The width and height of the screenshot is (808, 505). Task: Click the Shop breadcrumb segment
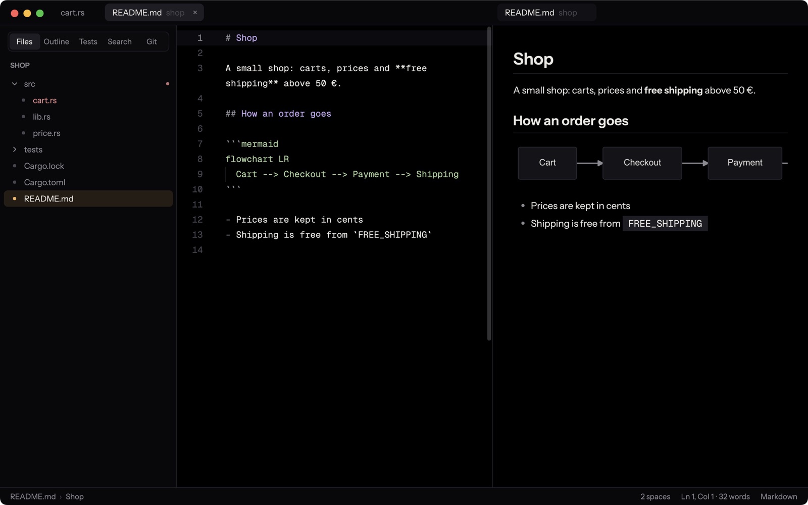[x=75, y=496]
